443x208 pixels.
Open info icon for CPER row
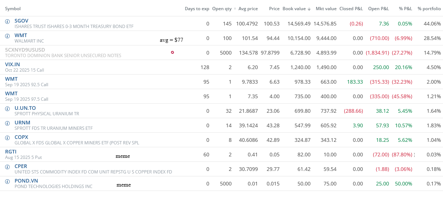[7, 167]
